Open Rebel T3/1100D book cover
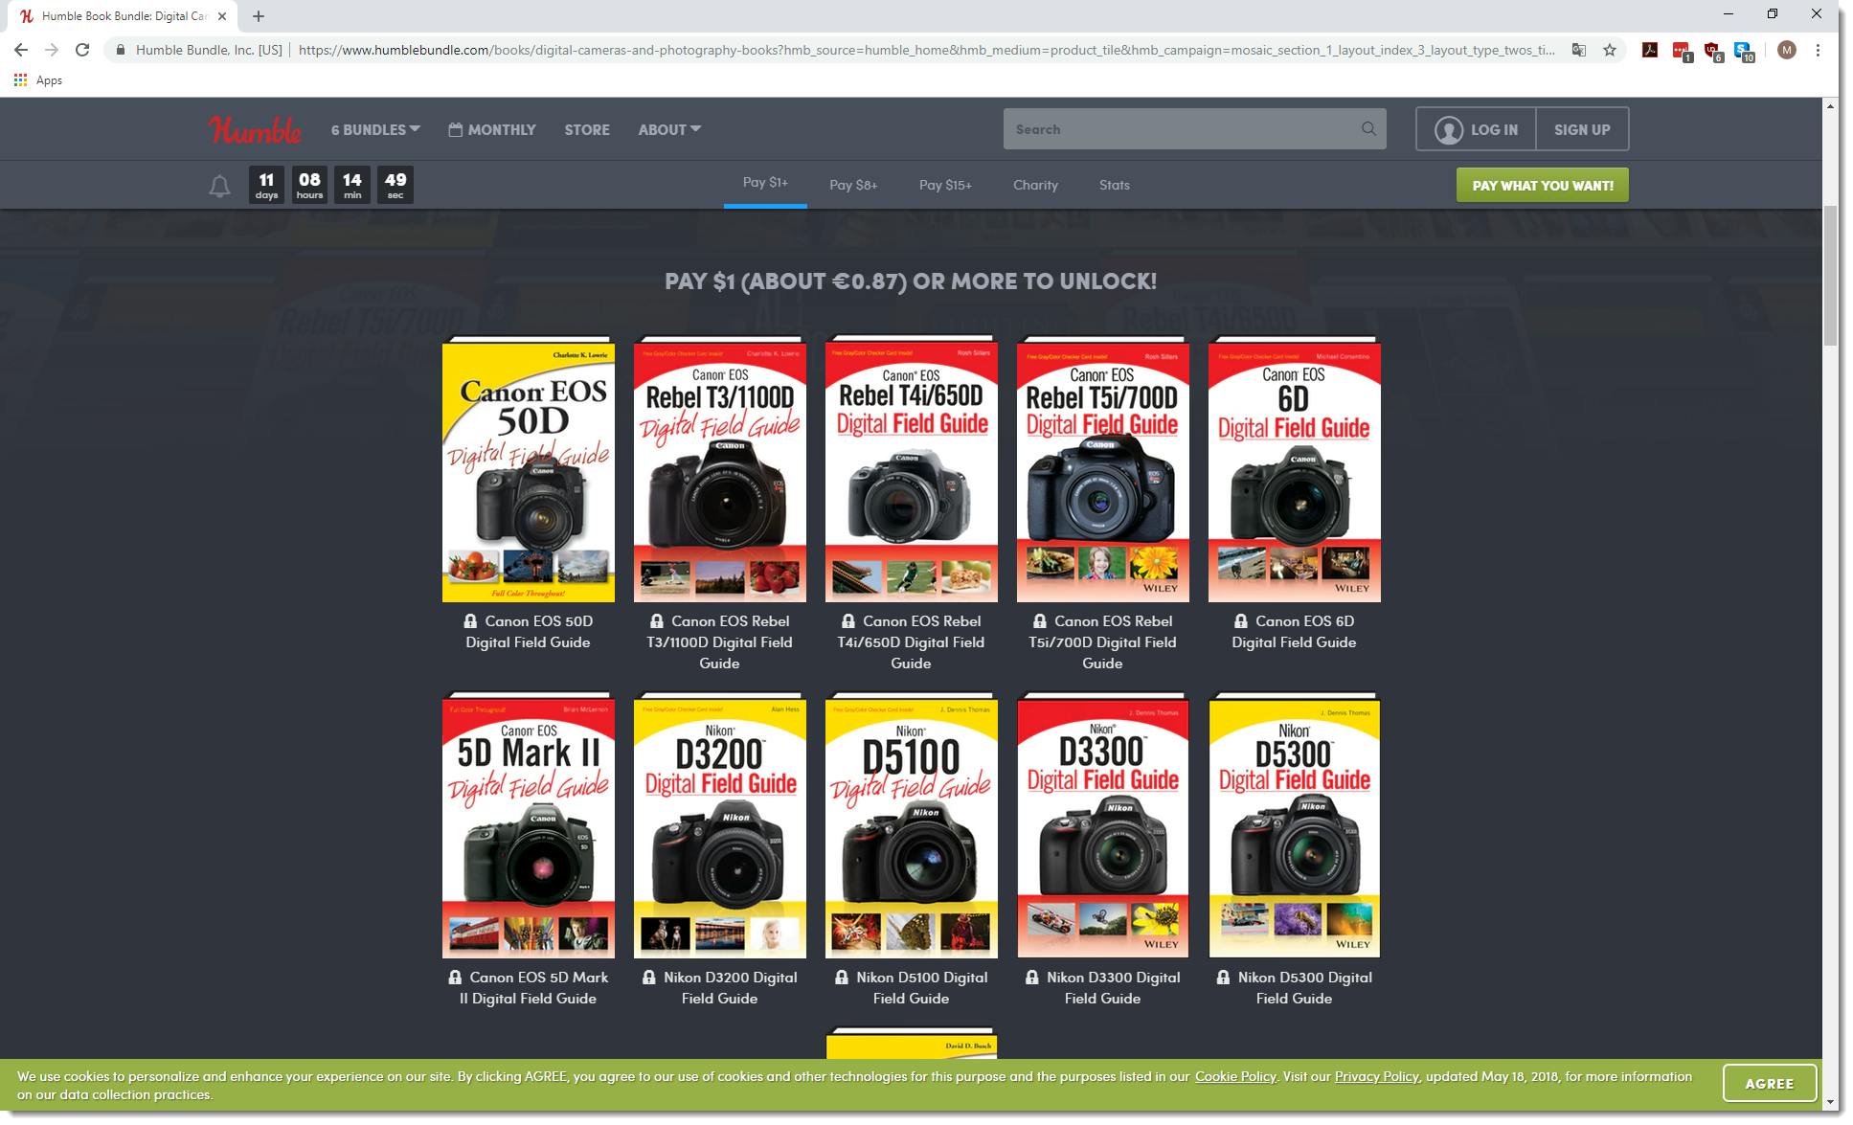Viewport: 1853px width, 1125px height. 720,469
